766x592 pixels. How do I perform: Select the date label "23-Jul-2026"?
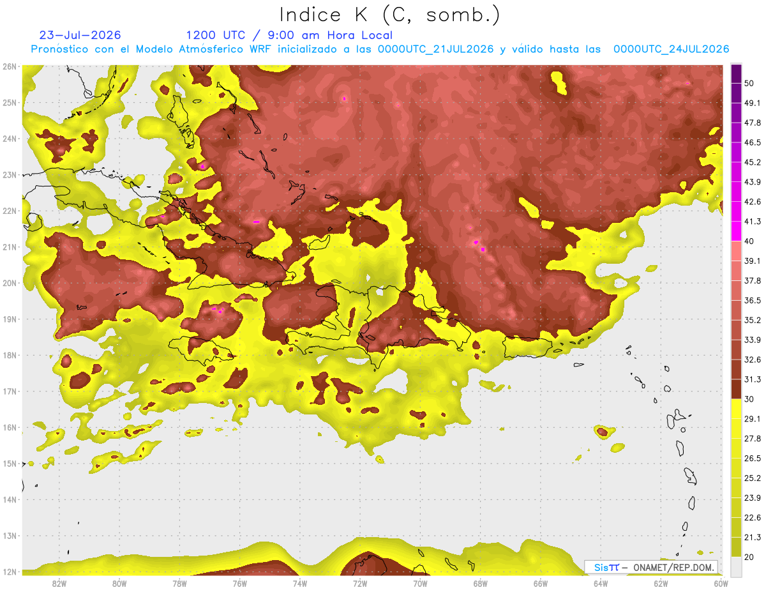80,35
